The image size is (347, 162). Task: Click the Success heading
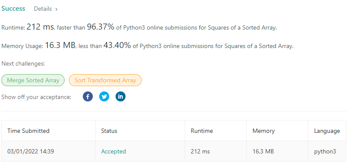[x=13, y=9]
